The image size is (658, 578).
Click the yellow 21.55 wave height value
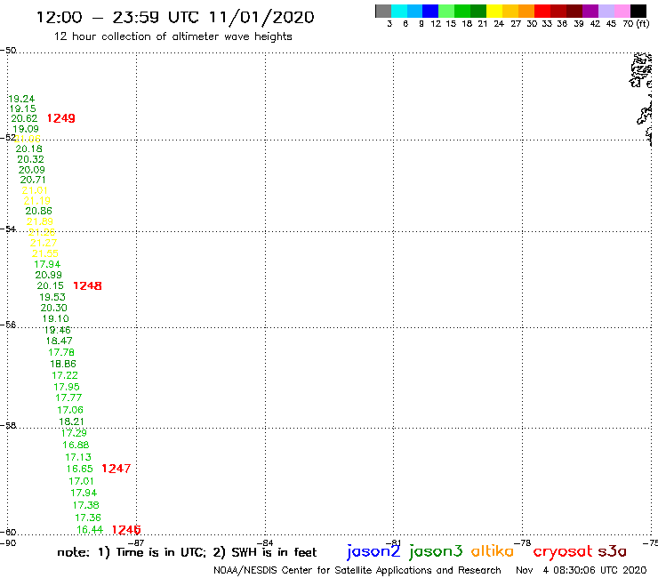[44, 253]
